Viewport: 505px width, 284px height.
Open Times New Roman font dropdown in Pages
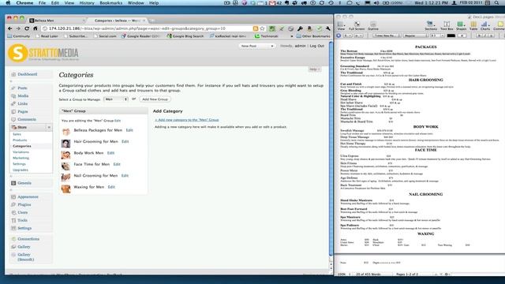(387, 35)
